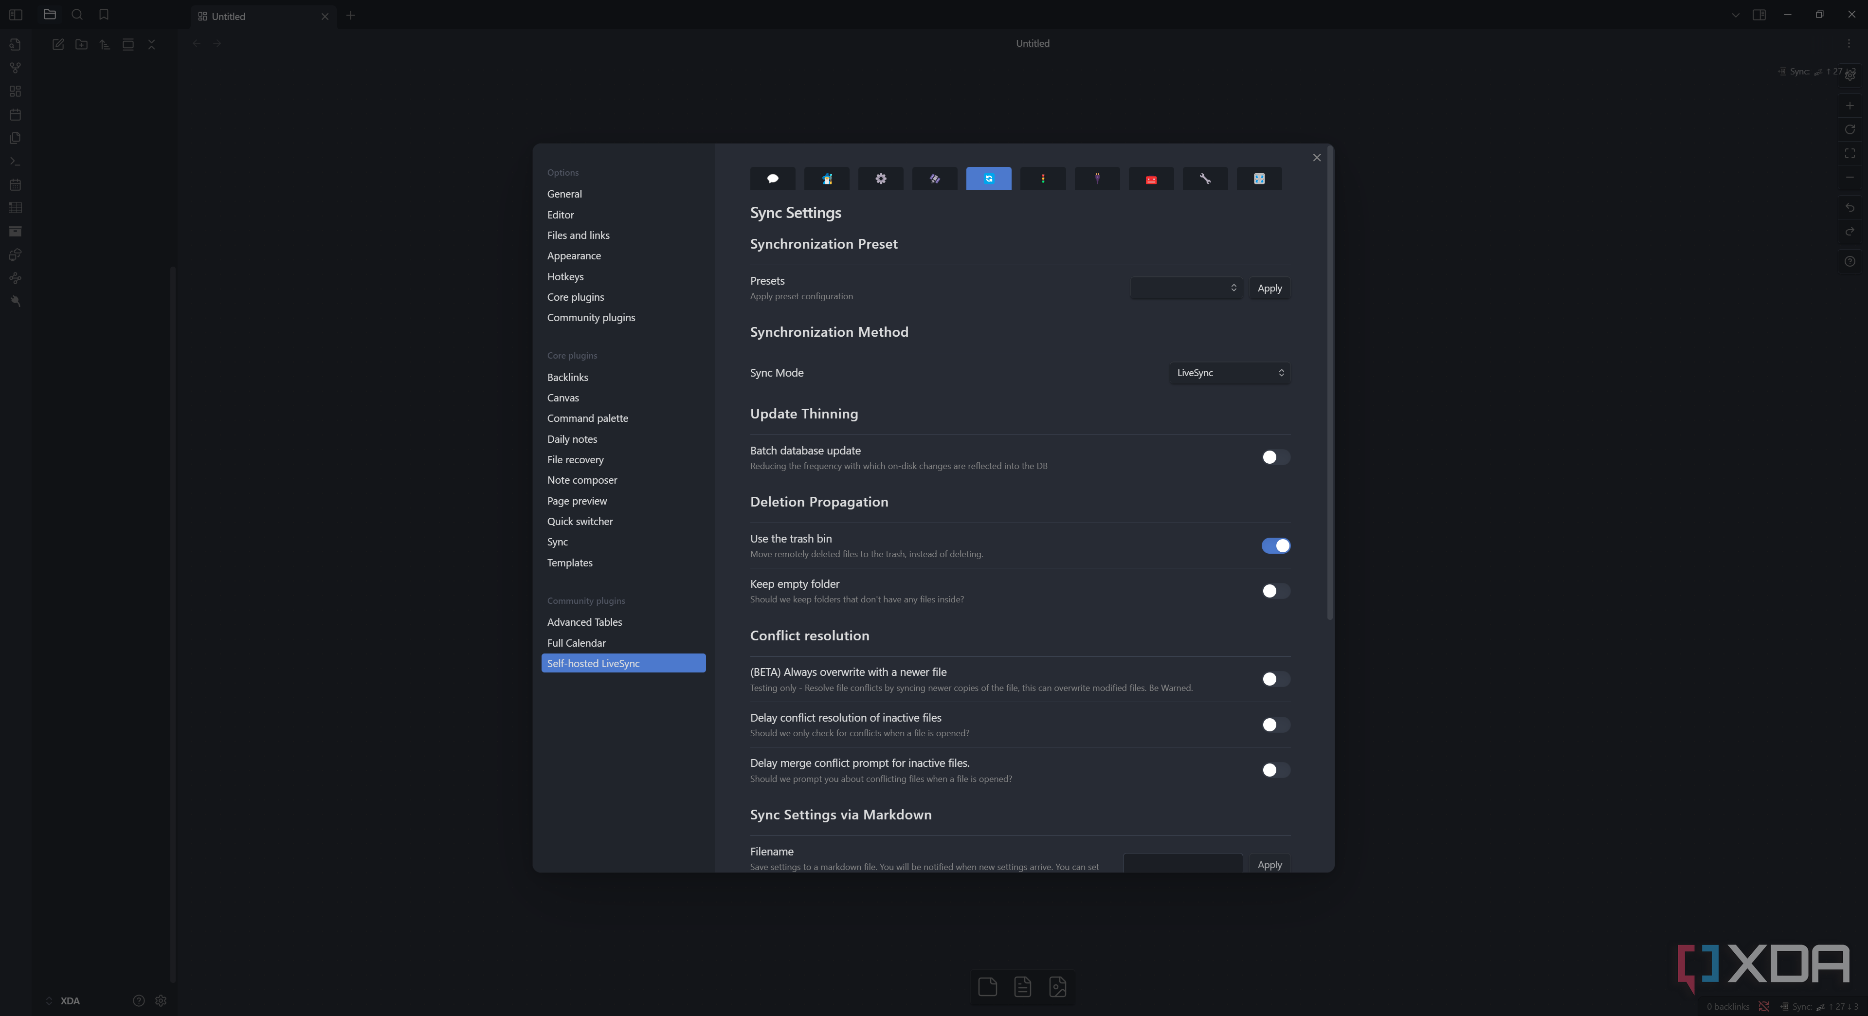Select Community plugins in settings sidebar

point(590,318)
